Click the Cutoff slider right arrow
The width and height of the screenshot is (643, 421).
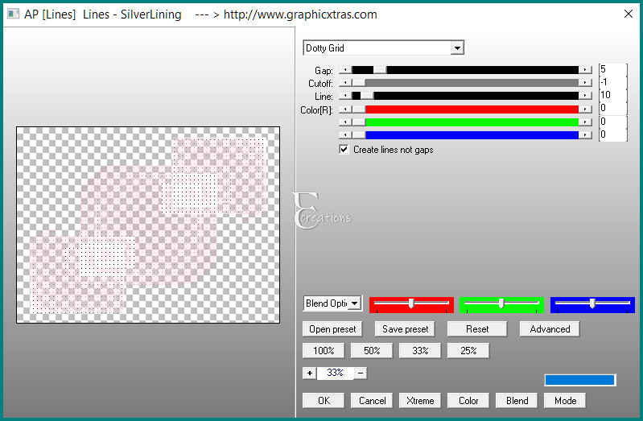pos(585,83)
